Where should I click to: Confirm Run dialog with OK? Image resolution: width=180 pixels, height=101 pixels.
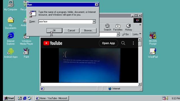click(x=54, y=31)
